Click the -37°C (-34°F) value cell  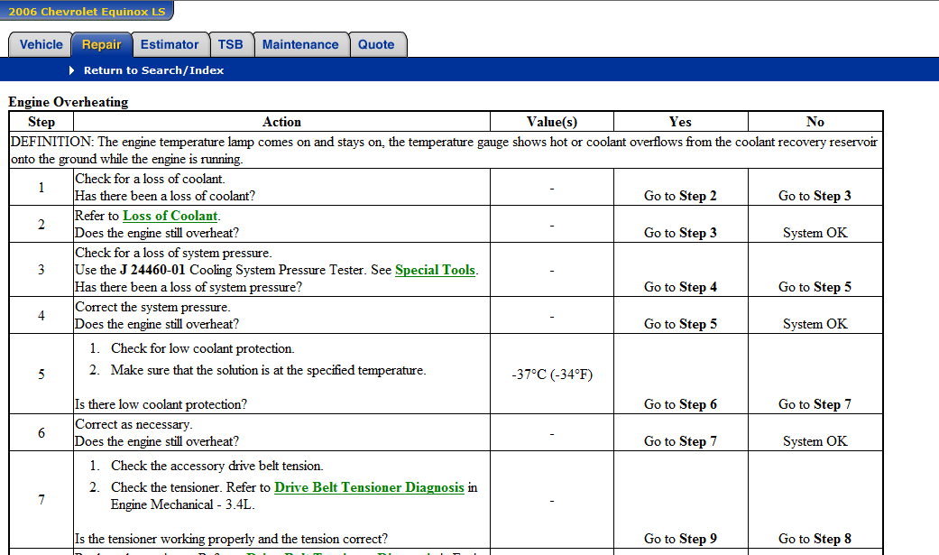point(552,375)
